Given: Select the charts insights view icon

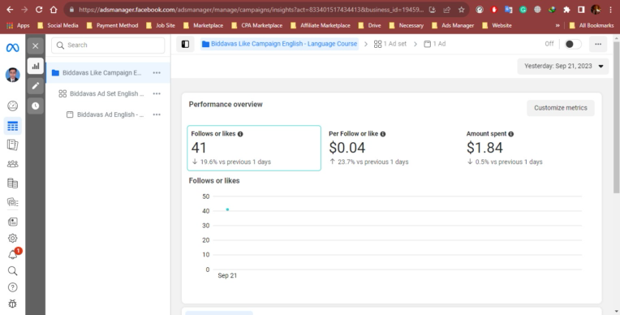Looking at the screenshot, I should pos(36,66).
